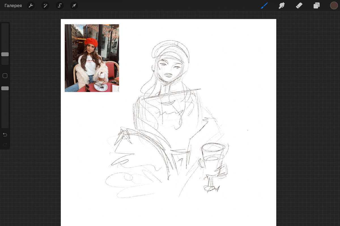Open the Actions wrench menu
This screenshot has height=226, width=340.
(31, 6)
